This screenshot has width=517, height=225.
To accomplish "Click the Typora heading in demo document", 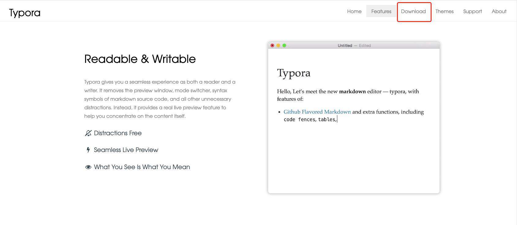I will coord(294,73).
